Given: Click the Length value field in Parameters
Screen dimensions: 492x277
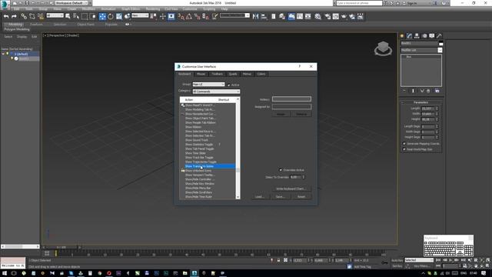Looking at the screenshot, I should coord(428,108).
